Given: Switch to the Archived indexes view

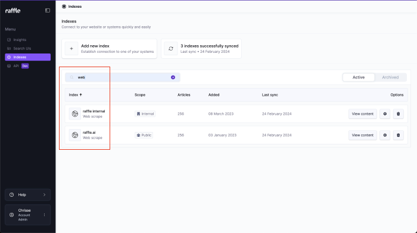Looking at the screenshot, I should (x=390, y=77).
